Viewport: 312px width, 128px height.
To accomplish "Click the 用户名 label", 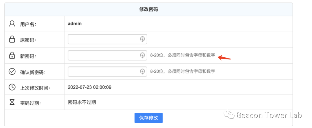I will click(28, 25).
